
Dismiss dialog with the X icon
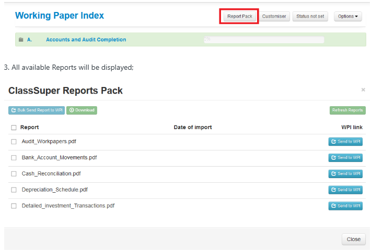(363, 90)
